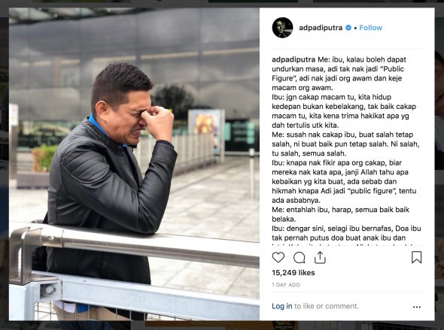Click the 'to like or comment' prompt text
The width and height of the screenshot is (444, 330).
coord(326,306)
